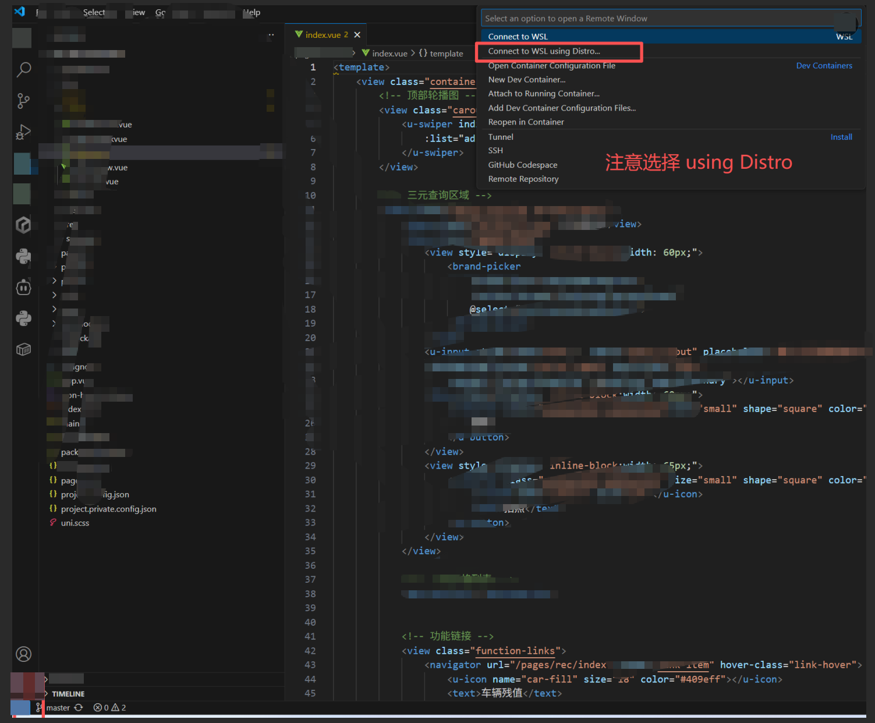Open the errors and warnings status item

pos(110,707)
